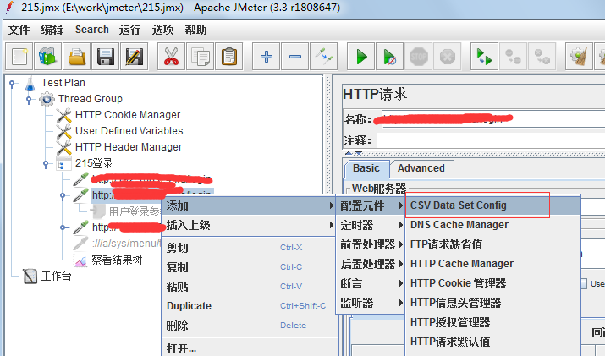605x356 pixels.
Task: Click the Stop sign toolbar icon
Action: (x=419, y=58)
